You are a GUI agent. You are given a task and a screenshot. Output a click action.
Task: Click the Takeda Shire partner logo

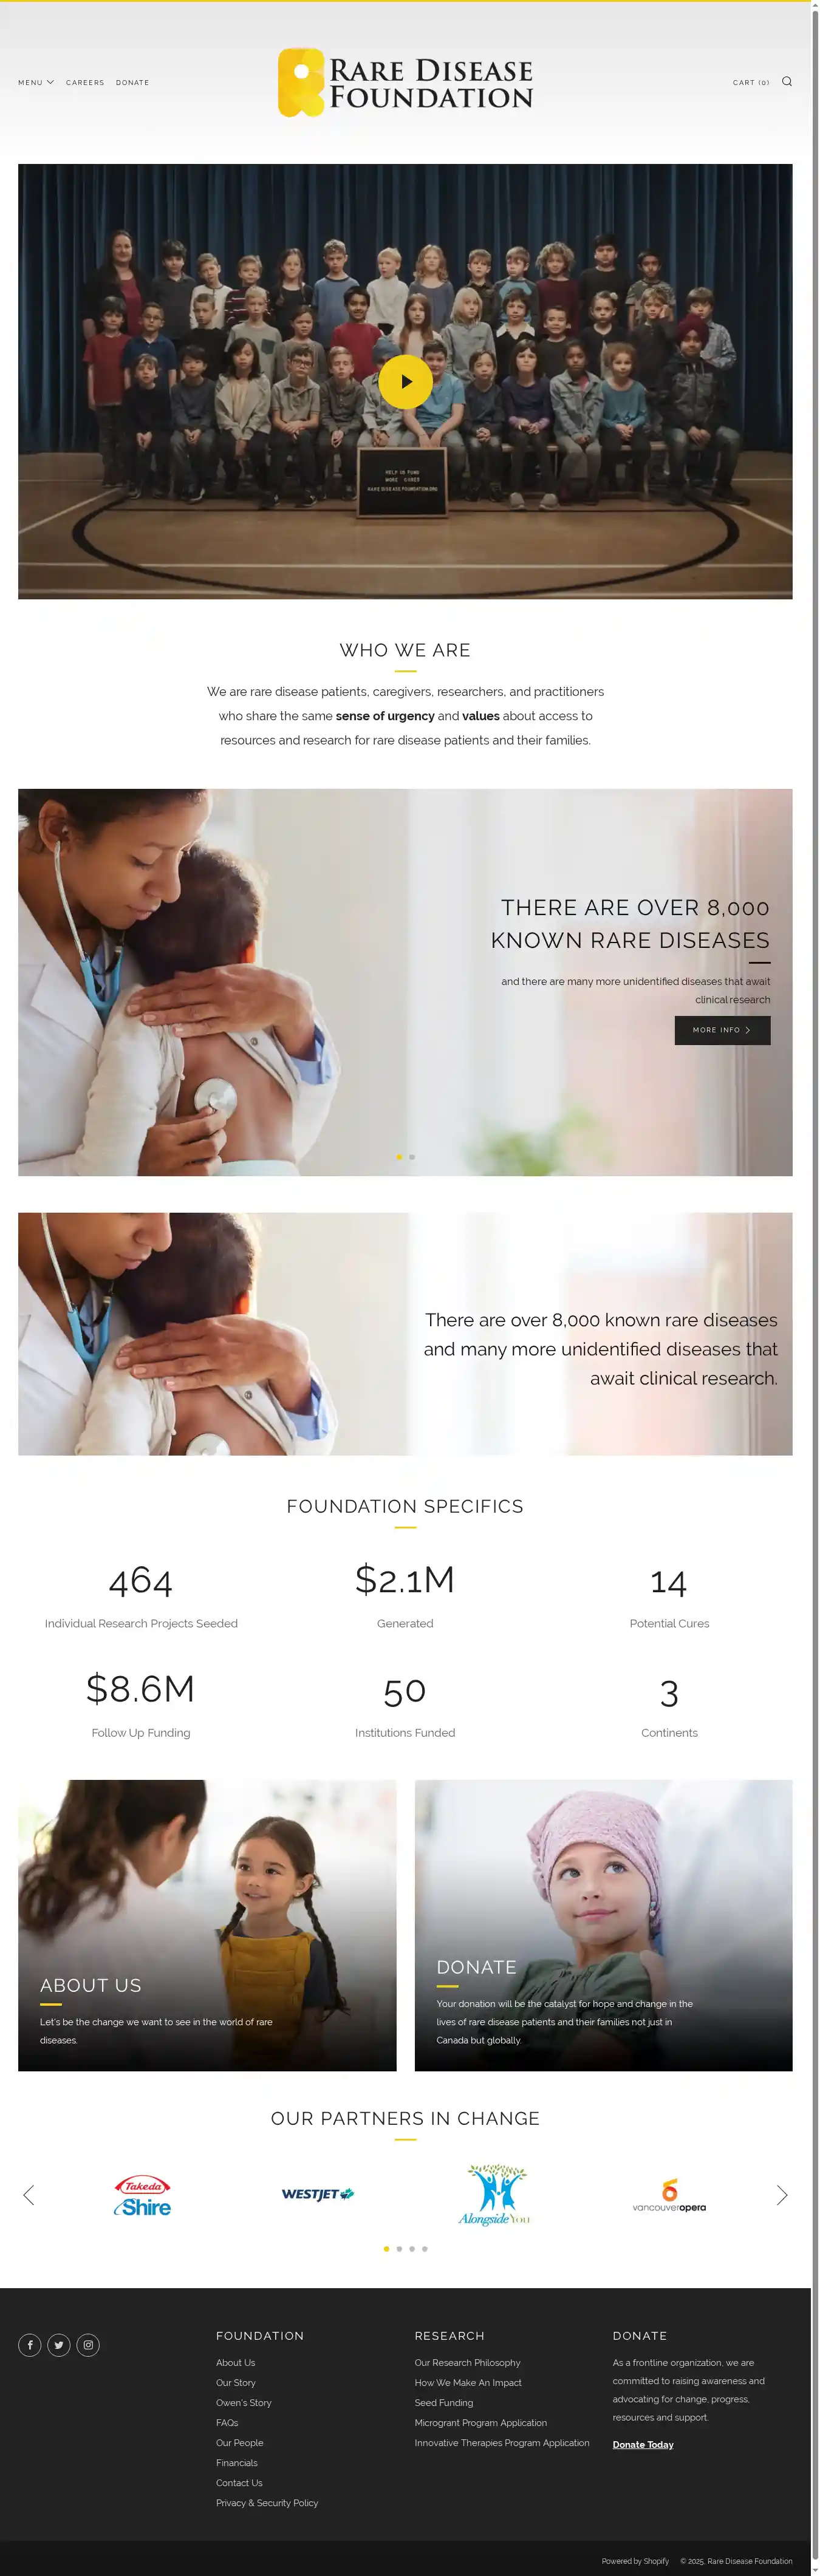[142, 2195]
